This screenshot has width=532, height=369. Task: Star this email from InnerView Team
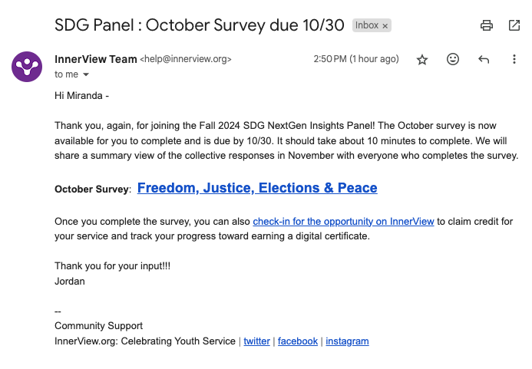(x=421, y=60)
